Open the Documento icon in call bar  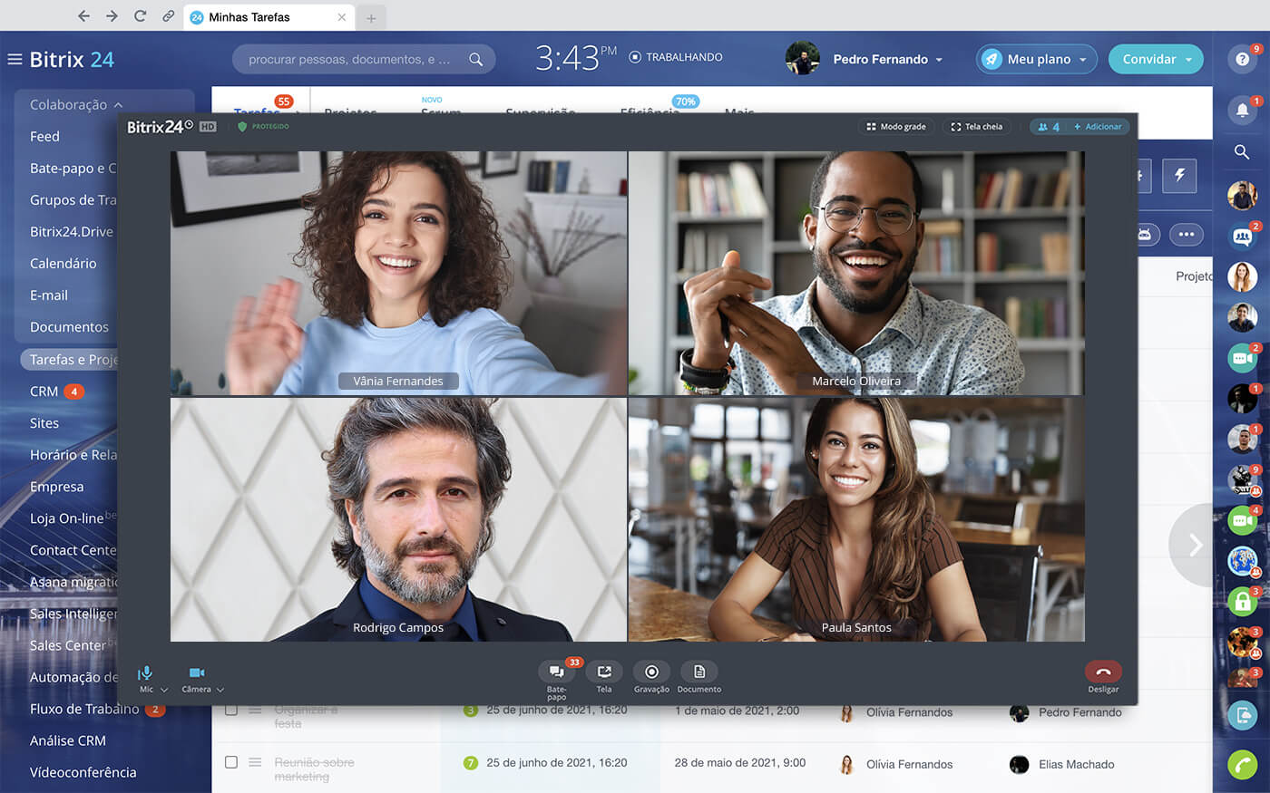click(x=699, y=672)
